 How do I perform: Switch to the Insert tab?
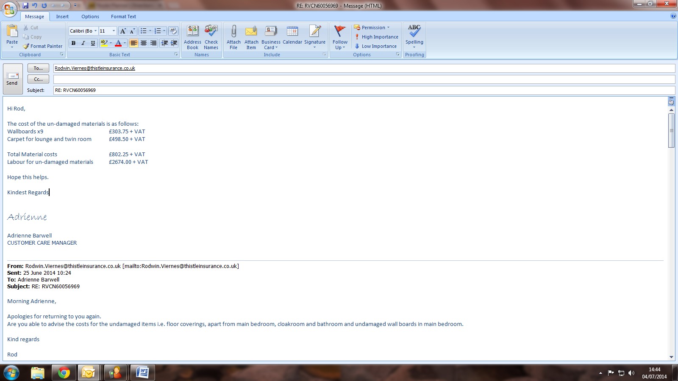[x=62, y=17]
